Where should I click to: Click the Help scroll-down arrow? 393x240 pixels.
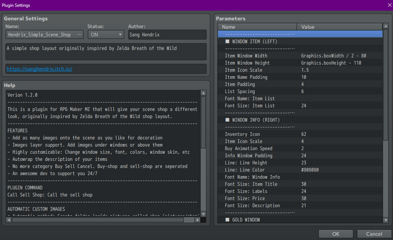coord(203,214)
